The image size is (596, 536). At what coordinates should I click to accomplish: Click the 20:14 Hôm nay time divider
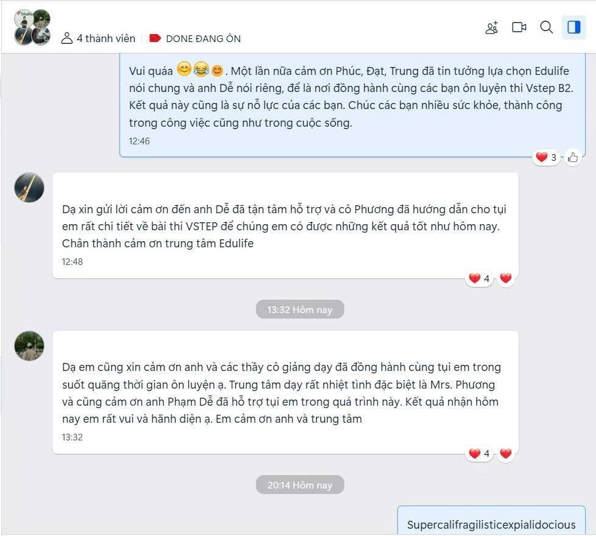click(x=300, y=485)
